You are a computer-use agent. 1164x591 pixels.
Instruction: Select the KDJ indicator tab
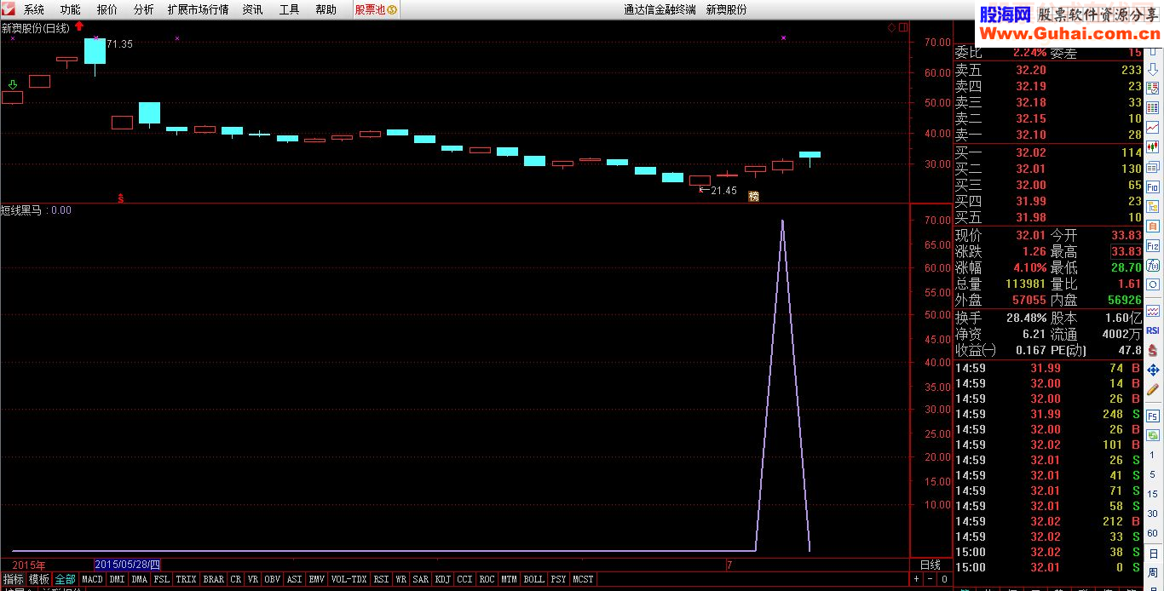point(443,579)
